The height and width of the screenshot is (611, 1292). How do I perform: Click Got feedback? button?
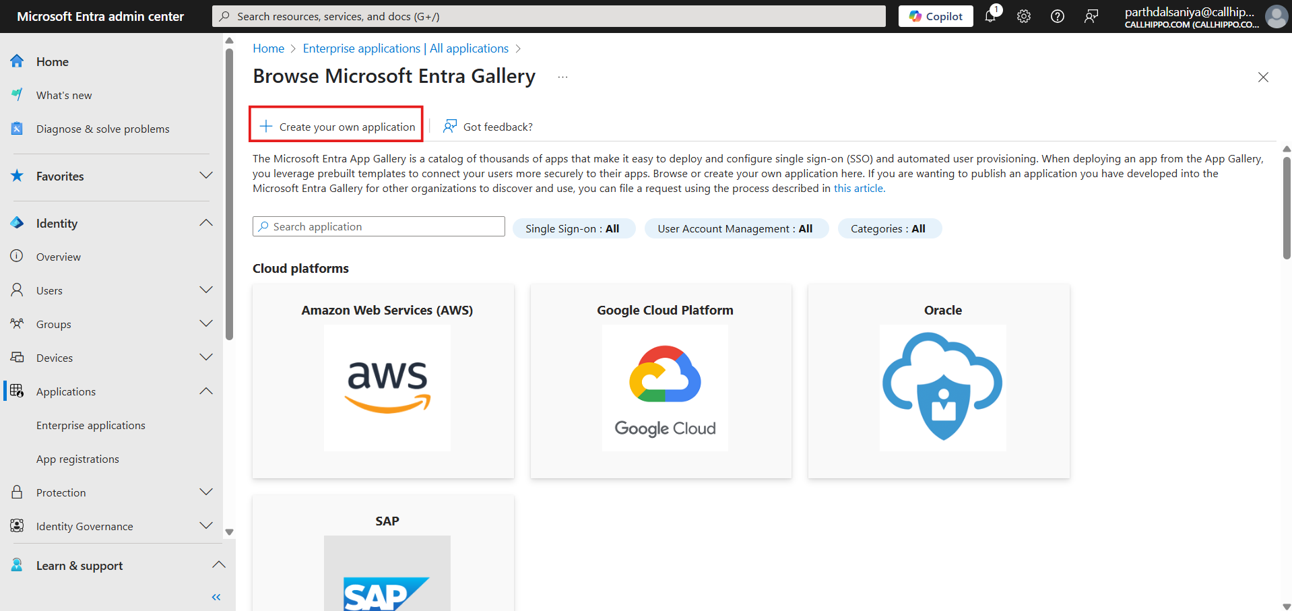pyautogui.click(x=488, y=127)
